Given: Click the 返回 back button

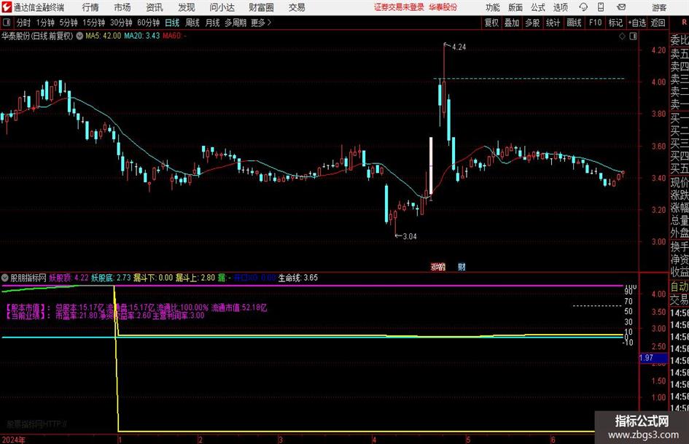Looking at the screenshot, I should [x=658, y=23].
